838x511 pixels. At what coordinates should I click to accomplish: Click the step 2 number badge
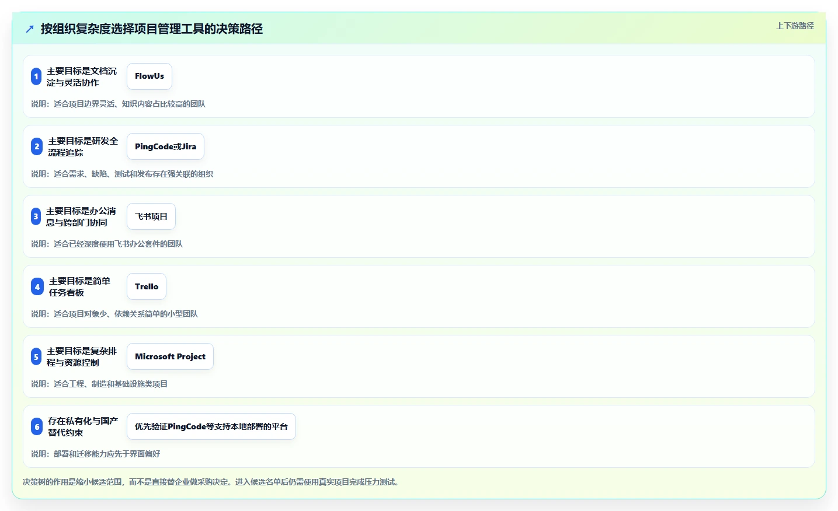tap(37, 146)
